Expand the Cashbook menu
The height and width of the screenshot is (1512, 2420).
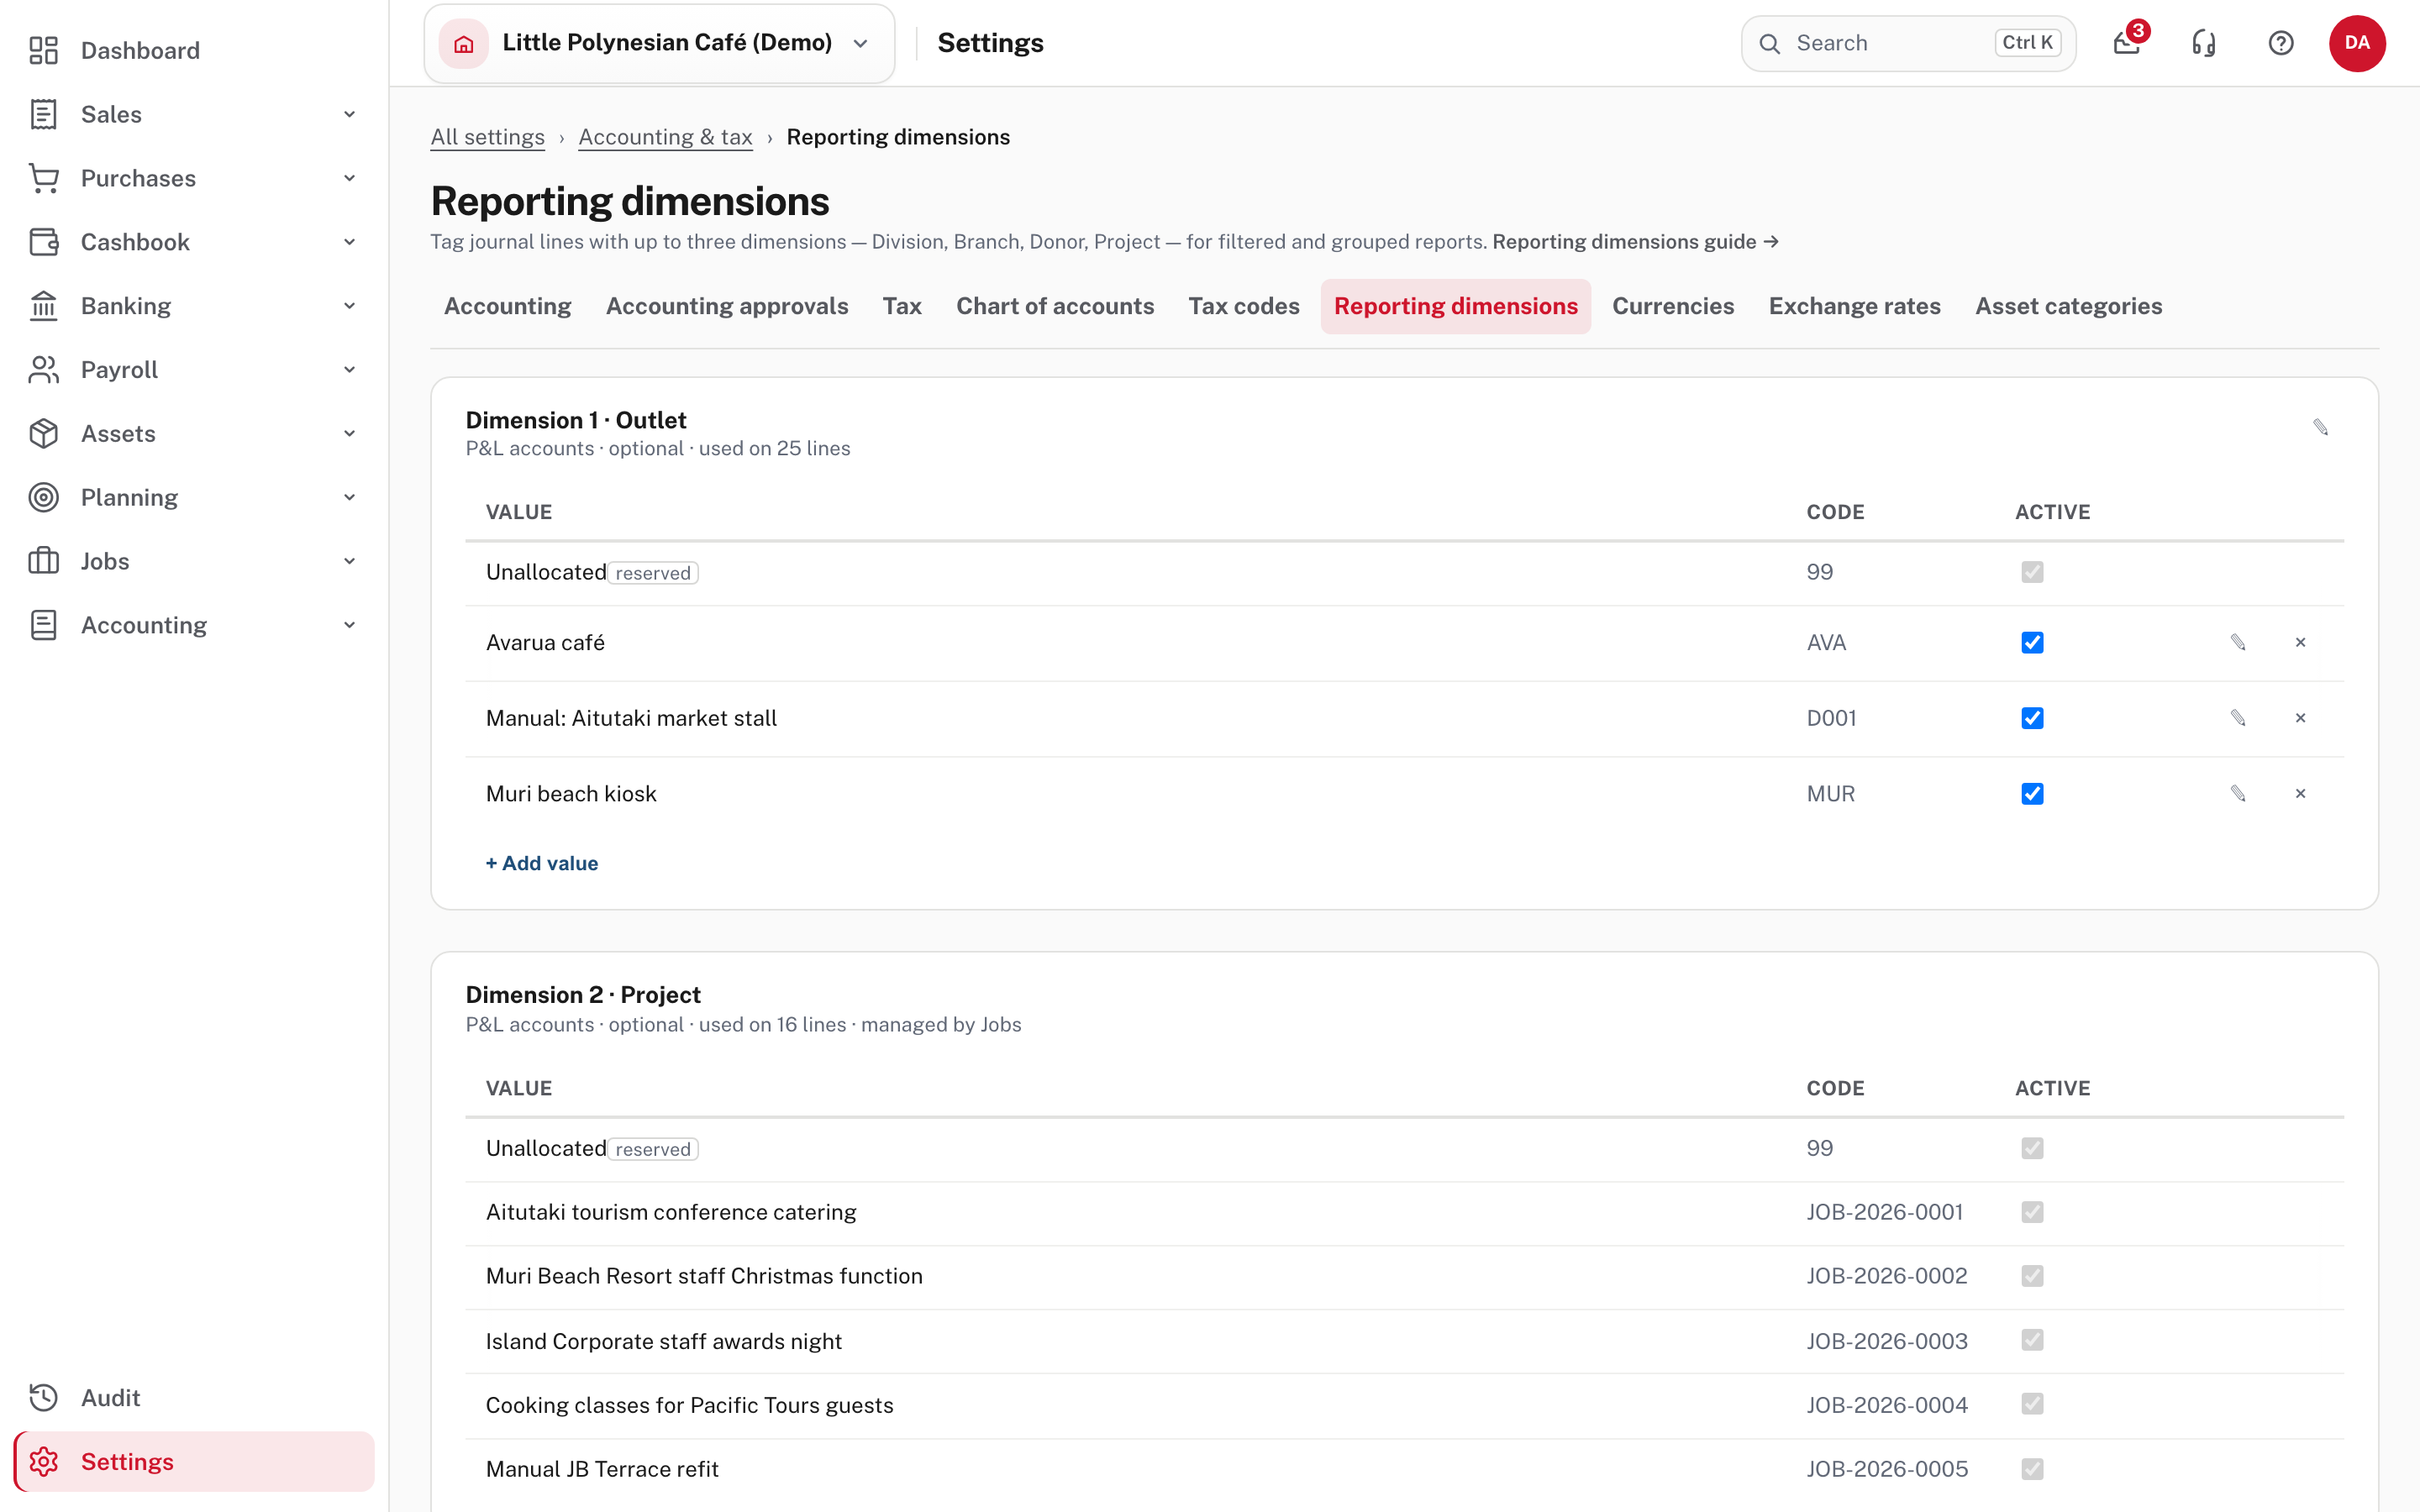click(194, 242)
